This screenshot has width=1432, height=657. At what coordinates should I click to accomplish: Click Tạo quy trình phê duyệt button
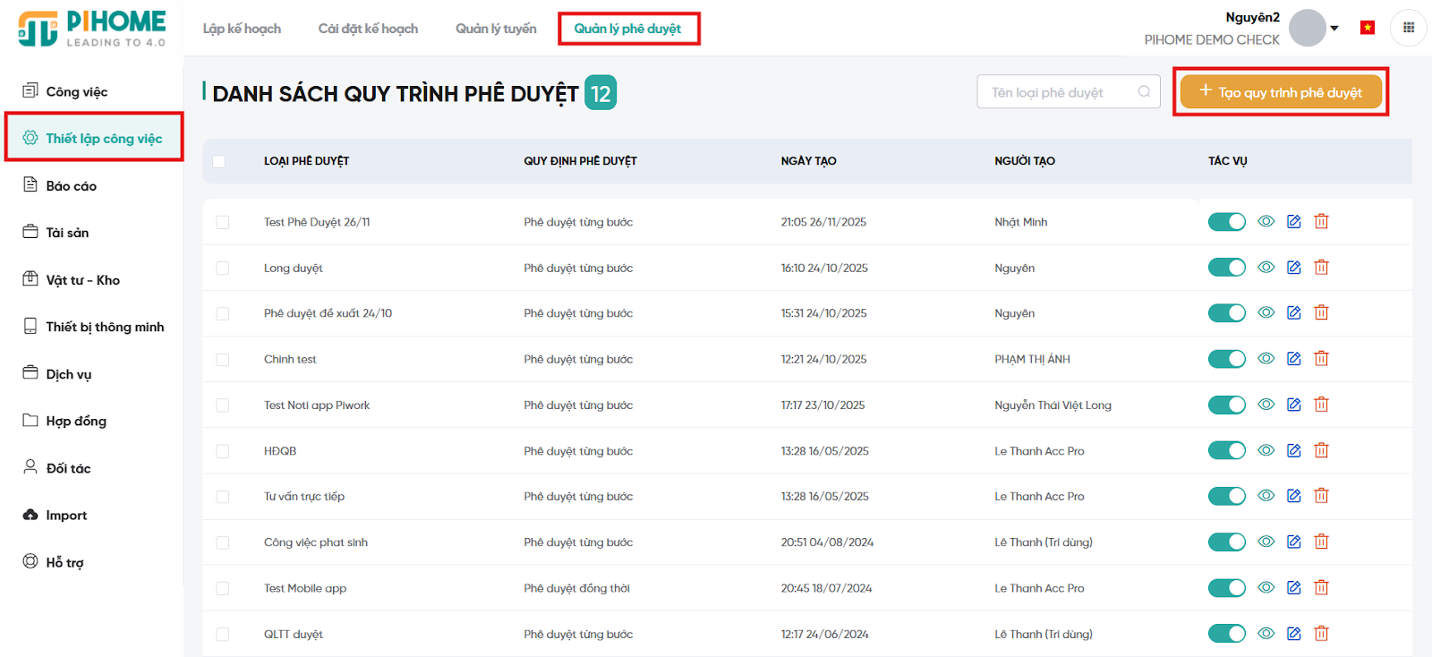(1280, 92)
